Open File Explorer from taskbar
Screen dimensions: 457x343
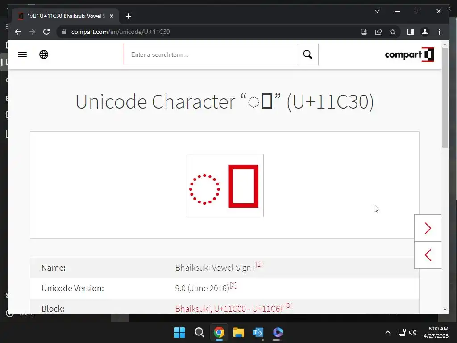pos(238,332)
